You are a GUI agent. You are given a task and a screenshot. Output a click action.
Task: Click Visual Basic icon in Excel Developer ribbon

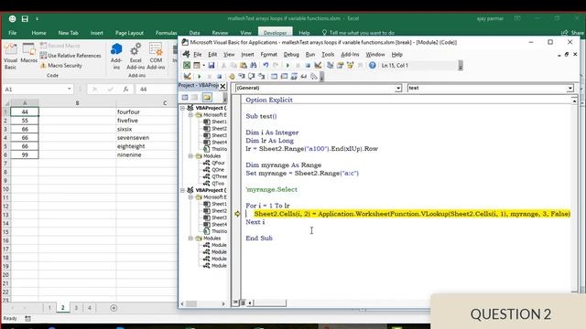[x=10, y=56]
